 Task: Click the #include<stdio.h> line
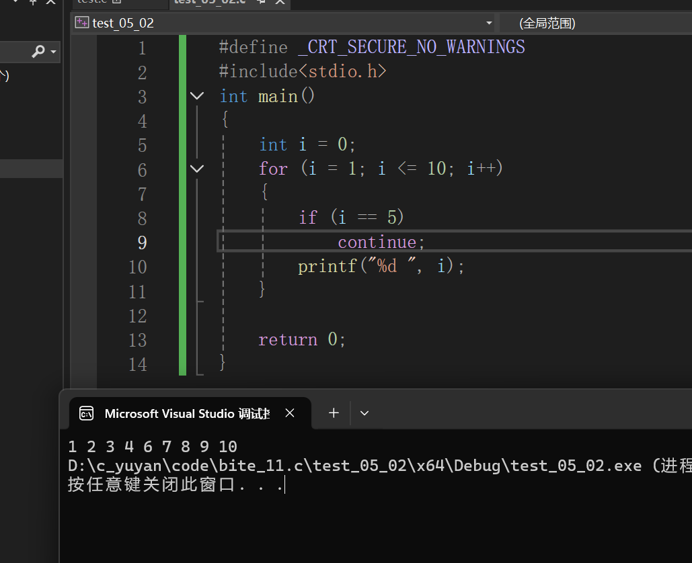pyautogui.click(x=303, y=71)
